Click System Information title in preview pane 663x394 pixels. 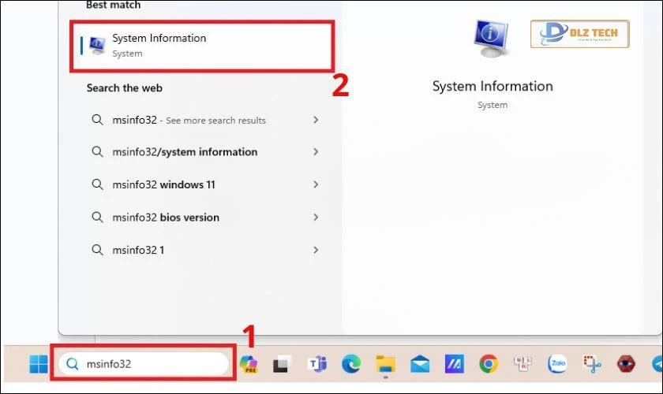pyautogui.click(x=493, y=87)
